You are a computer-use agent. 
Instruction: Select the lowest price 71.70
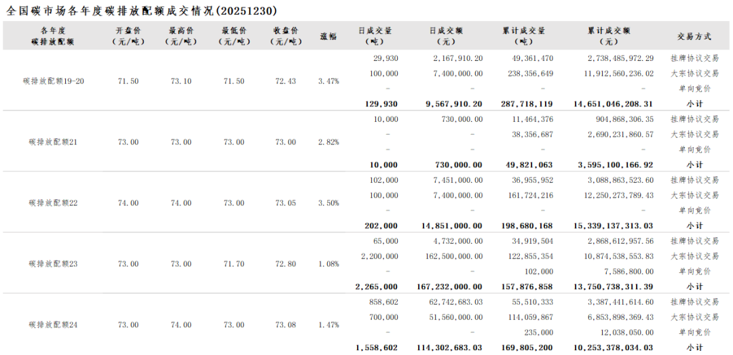(233, 264)
